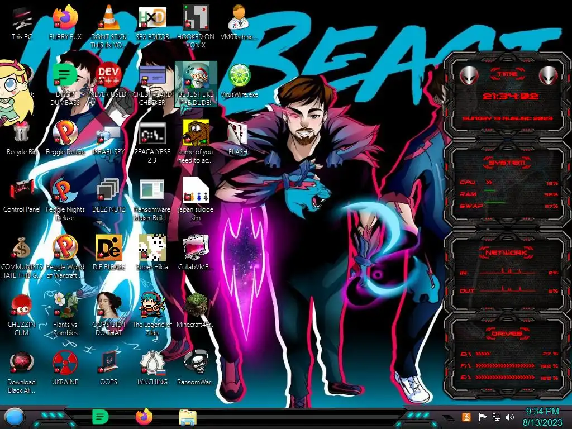Open the DIE PLEASE Dungeon Editor icon
Image resolution: width=572 pixels, height=429 pixels.
coord(108,253)
